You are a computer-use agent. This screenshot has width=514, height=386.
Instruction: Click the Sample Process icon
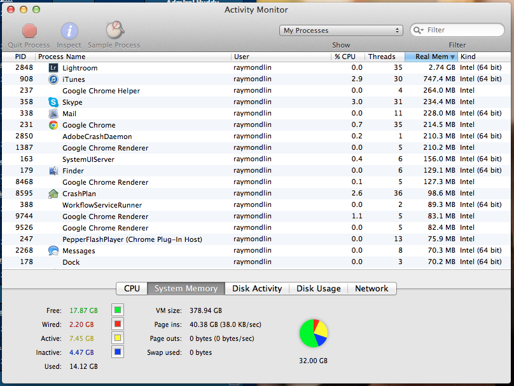tap(114, 30)
